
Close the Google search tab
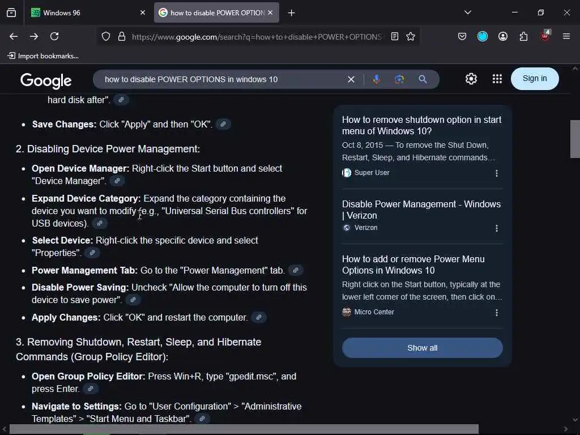[x=270, y=12]
